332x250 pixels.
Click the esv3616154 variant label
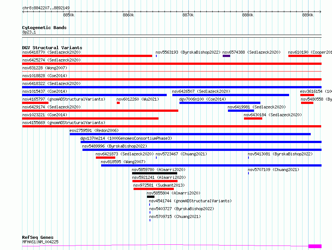(316, 91)
